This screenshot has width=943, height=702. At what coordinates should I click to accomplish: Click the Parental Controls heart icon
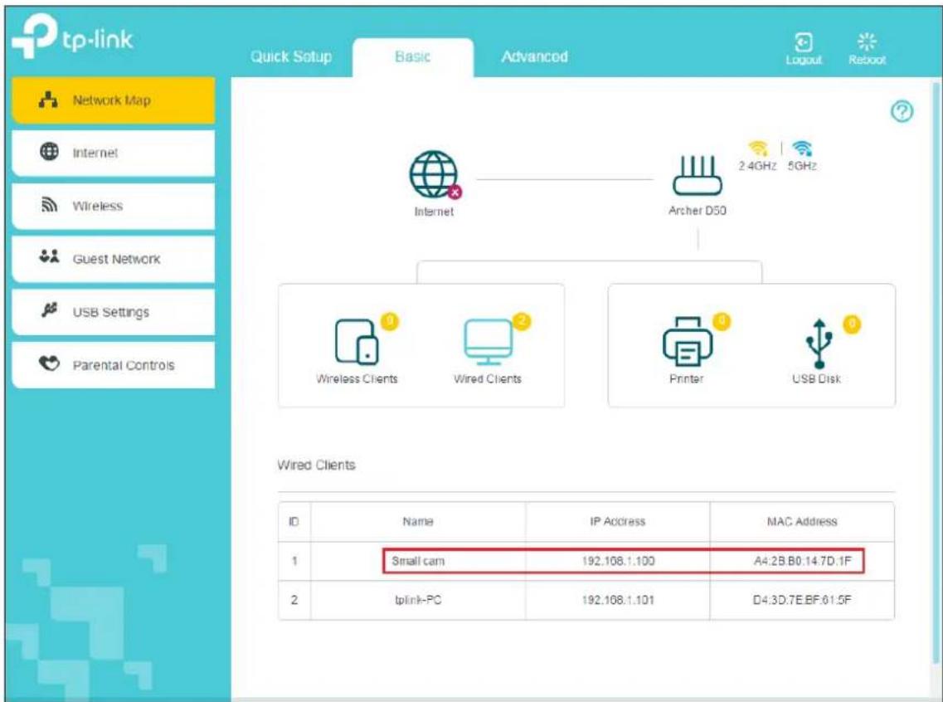pyautogui.click(x=49, y=363)
